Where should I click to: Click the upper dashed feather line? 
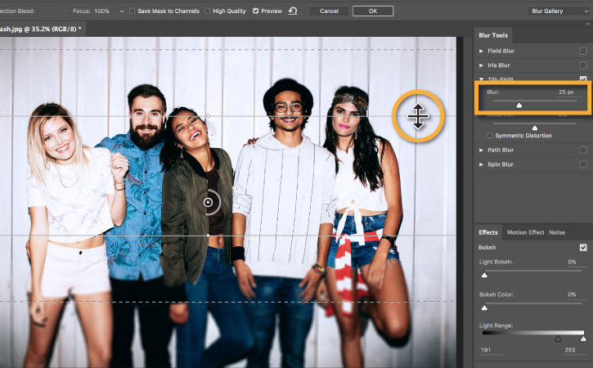tap(227, 49)
